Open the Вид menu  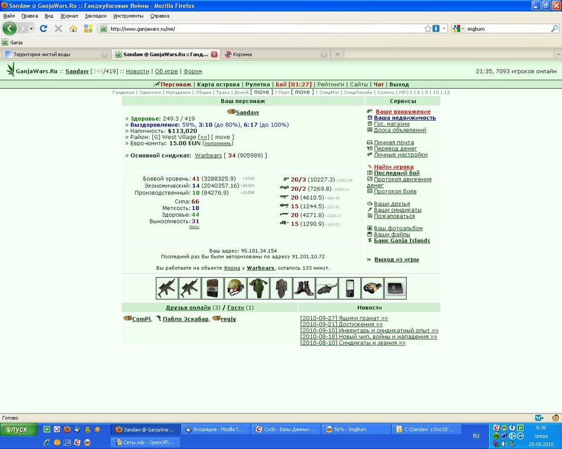[x=49, y=16]
